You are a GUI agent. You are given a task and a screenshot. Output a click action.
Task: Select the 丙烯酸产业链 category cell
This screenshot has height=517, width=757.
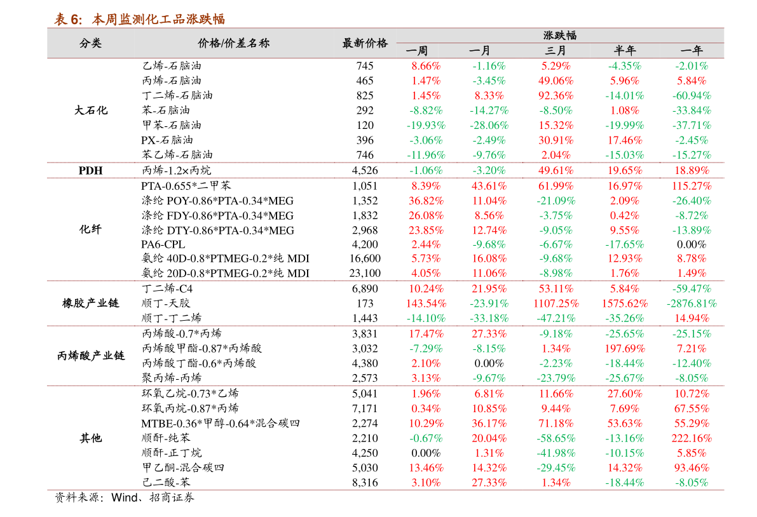tap(91, 356)
